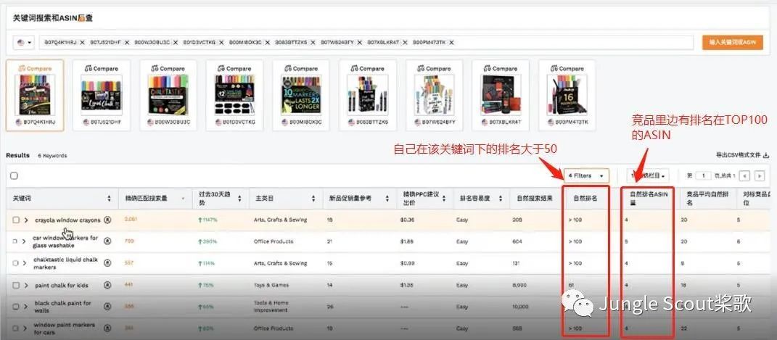Sort by the PPC suggested bid column
The width and height of the screenshot is (777, 340).
(x=443, y=199)
